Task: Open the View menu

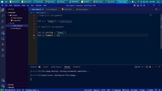Action: coord(24,5)
